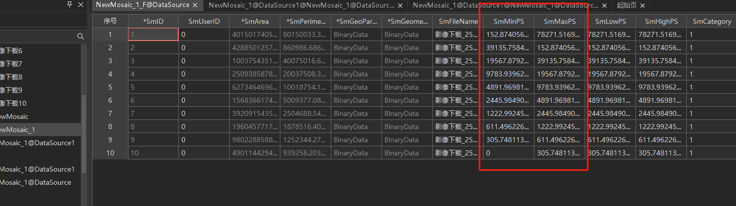Click the *SmGeoPar... column header

pyautogui.click(x=357, y=22)
